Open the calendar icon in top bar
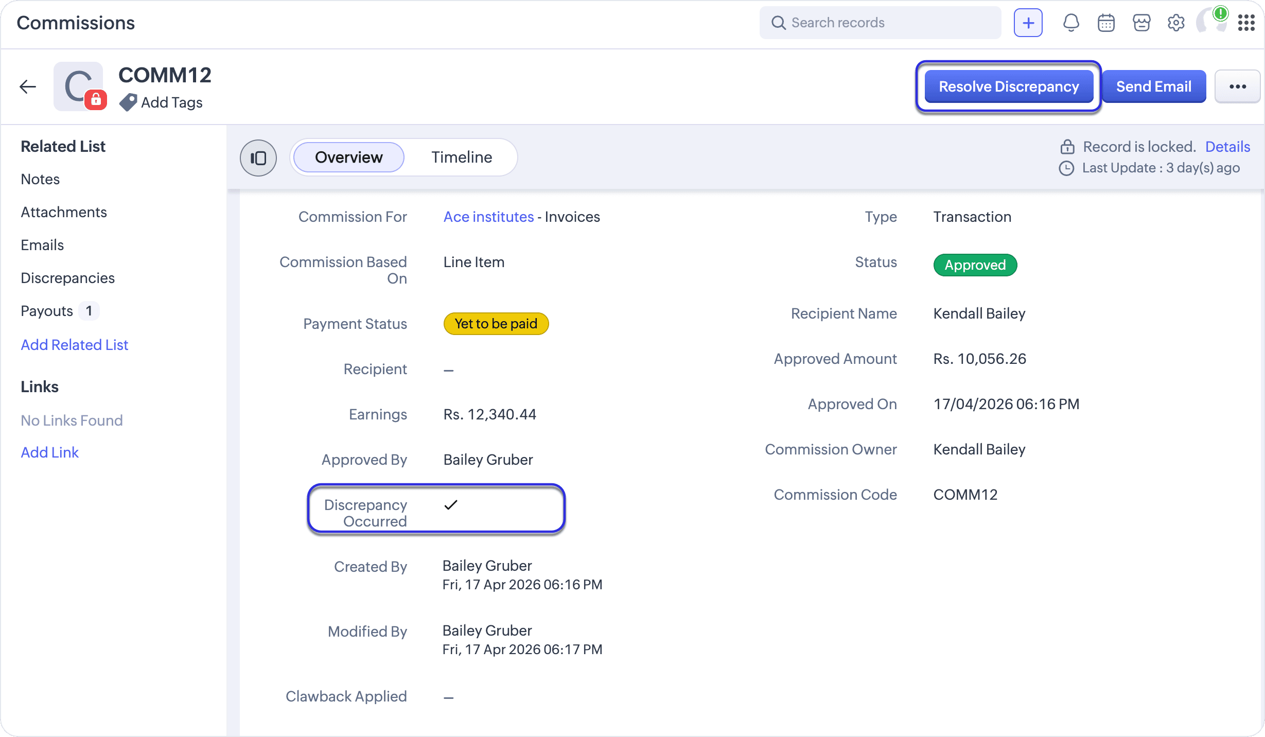The height and width of the screenshot is (737, 1265). [1106, 23]
